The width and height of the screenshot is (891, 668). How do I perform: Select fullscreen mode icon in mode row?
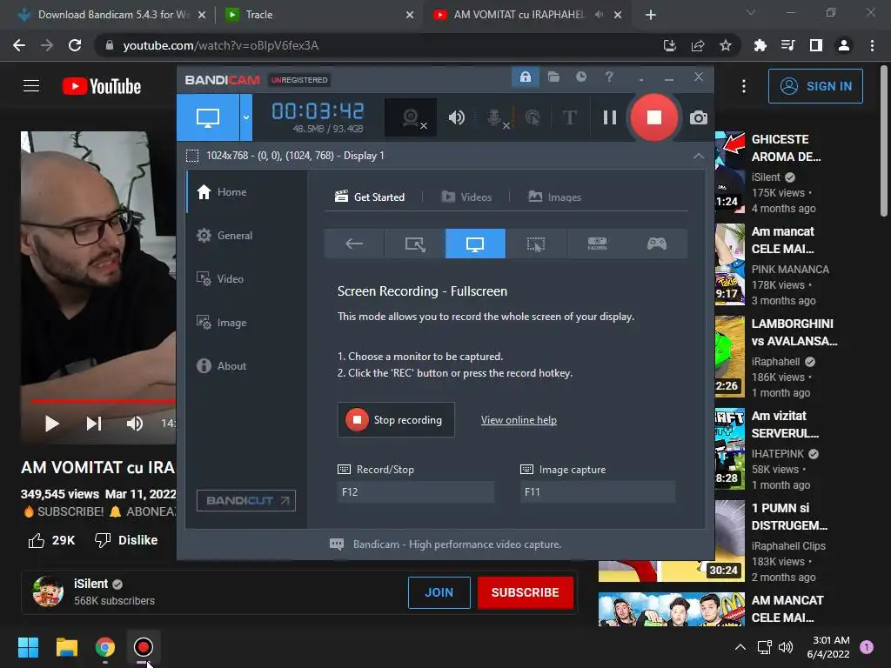tap(475, 244)
